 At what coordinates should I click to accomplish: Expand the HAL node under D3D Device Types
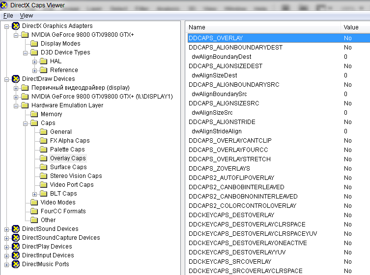(35, 61)
